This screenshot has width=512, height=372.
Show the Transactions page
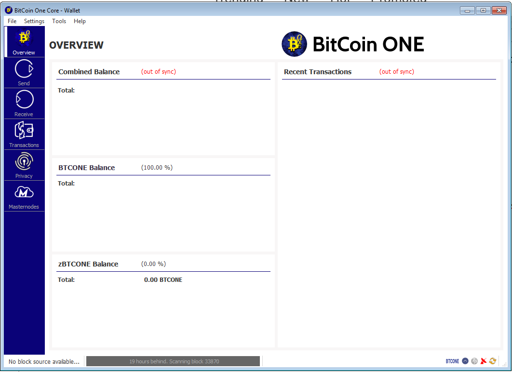[24, 134]
